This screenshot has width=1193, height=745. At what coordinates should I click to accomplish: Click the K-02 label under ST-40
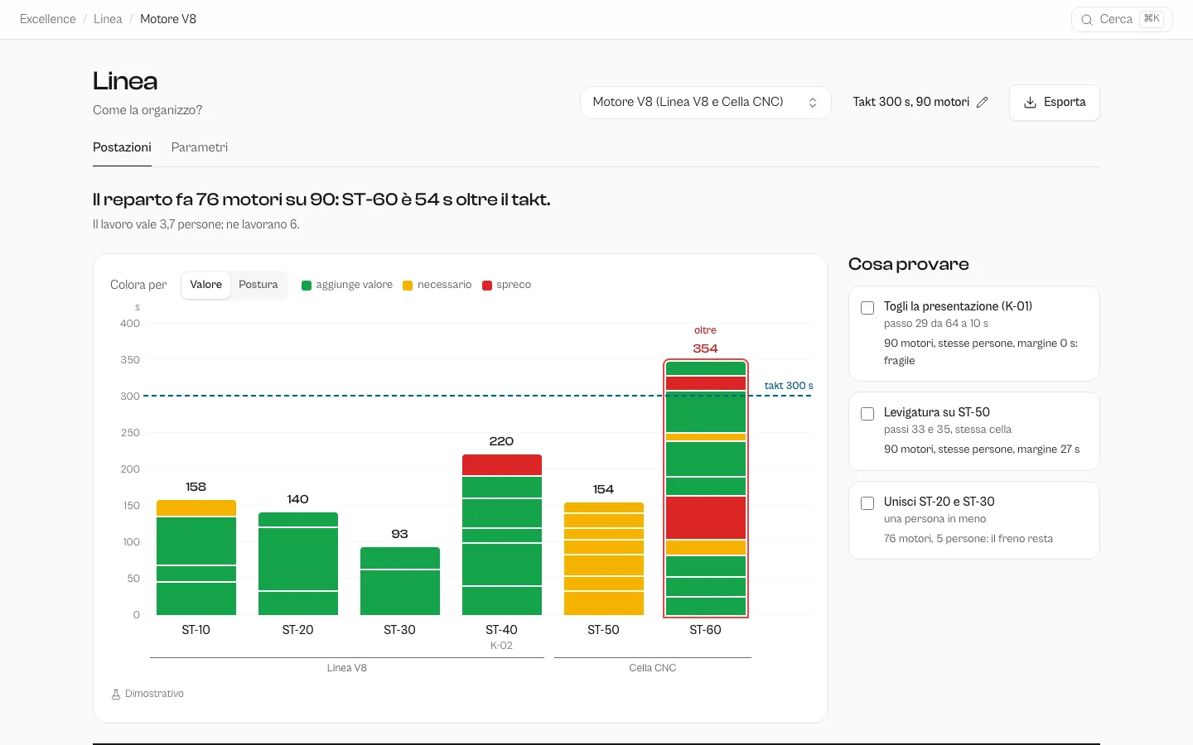click(x=502, y=646)
